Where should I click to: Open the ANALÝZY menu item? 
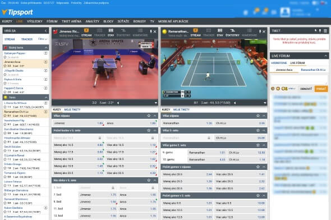[92, 21]
